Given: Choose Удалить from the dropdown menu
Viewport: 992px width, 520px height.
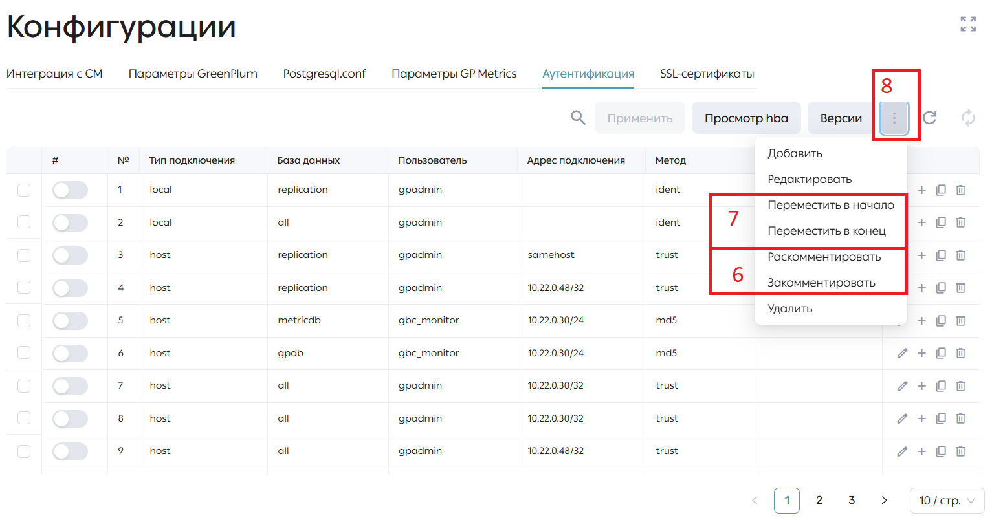Looking at the screenshot, I should click(831, 309).
